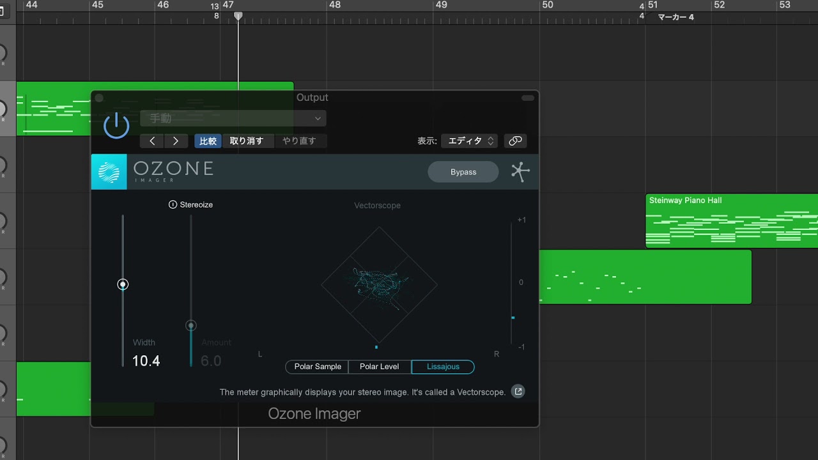Click the Width slider handle
Screen dimensions: 818x460
123,284
